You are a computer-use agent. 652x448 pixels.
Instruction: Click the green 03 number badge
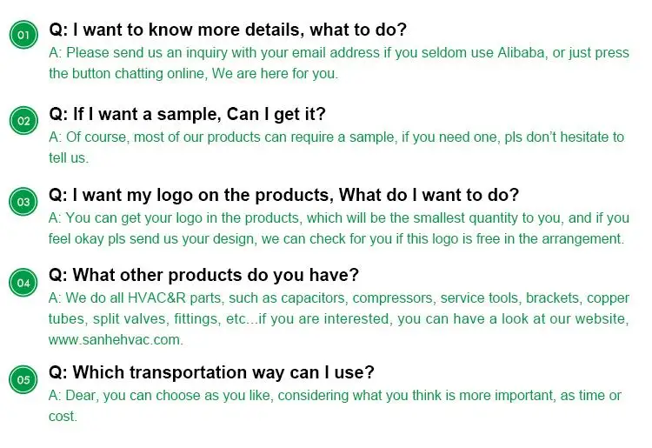(x=23, y=202)
